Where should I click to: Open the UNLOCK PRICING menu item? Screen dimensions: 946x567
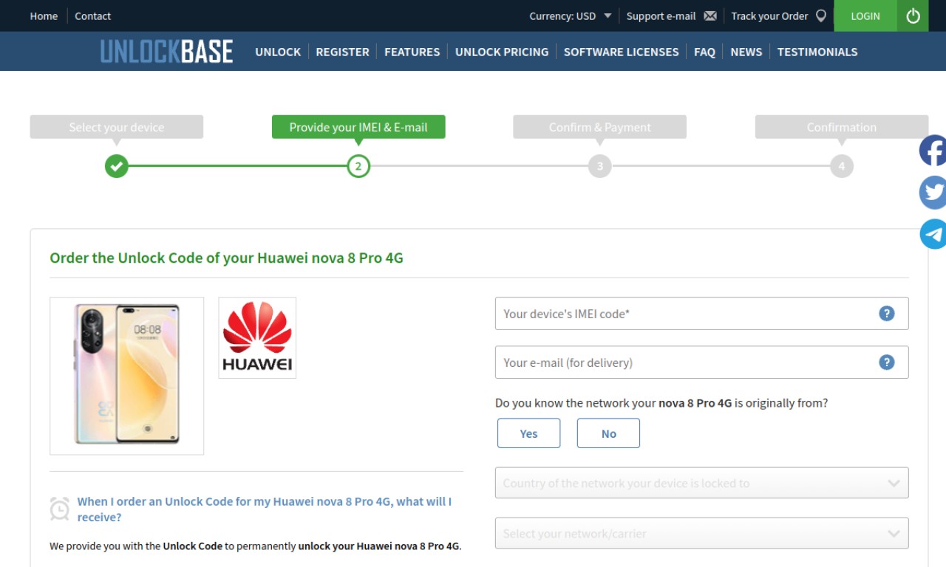(502, 52)
